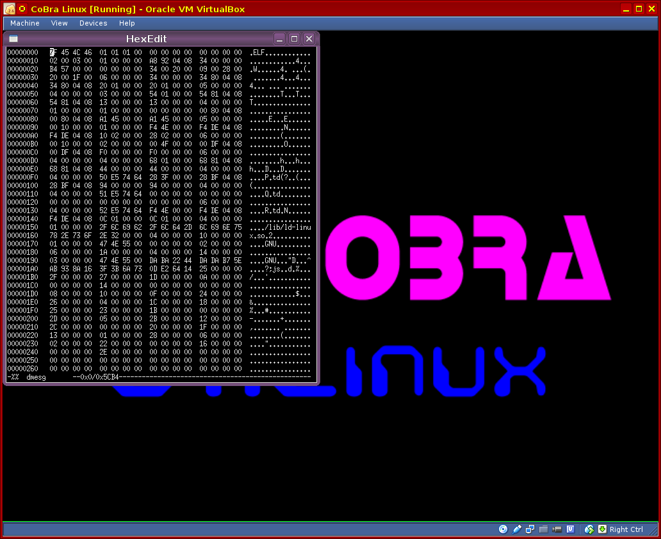Open the Machine menu

click(25, 23)
